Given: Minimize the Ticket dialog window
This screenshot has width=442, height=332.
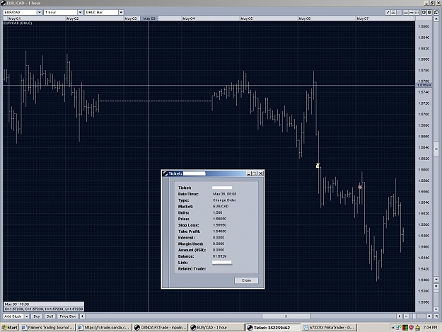Looking at the screenshot, I should [249, 173].
